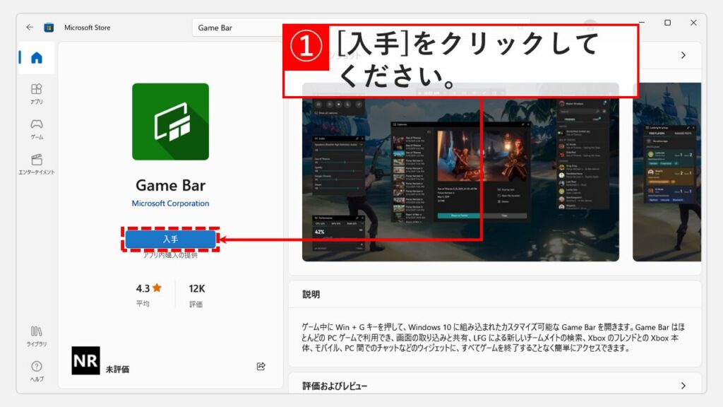Screen dimensions: 723x407
Task: Open ヘルプ in the sidebar
Action: coord(37,371)
